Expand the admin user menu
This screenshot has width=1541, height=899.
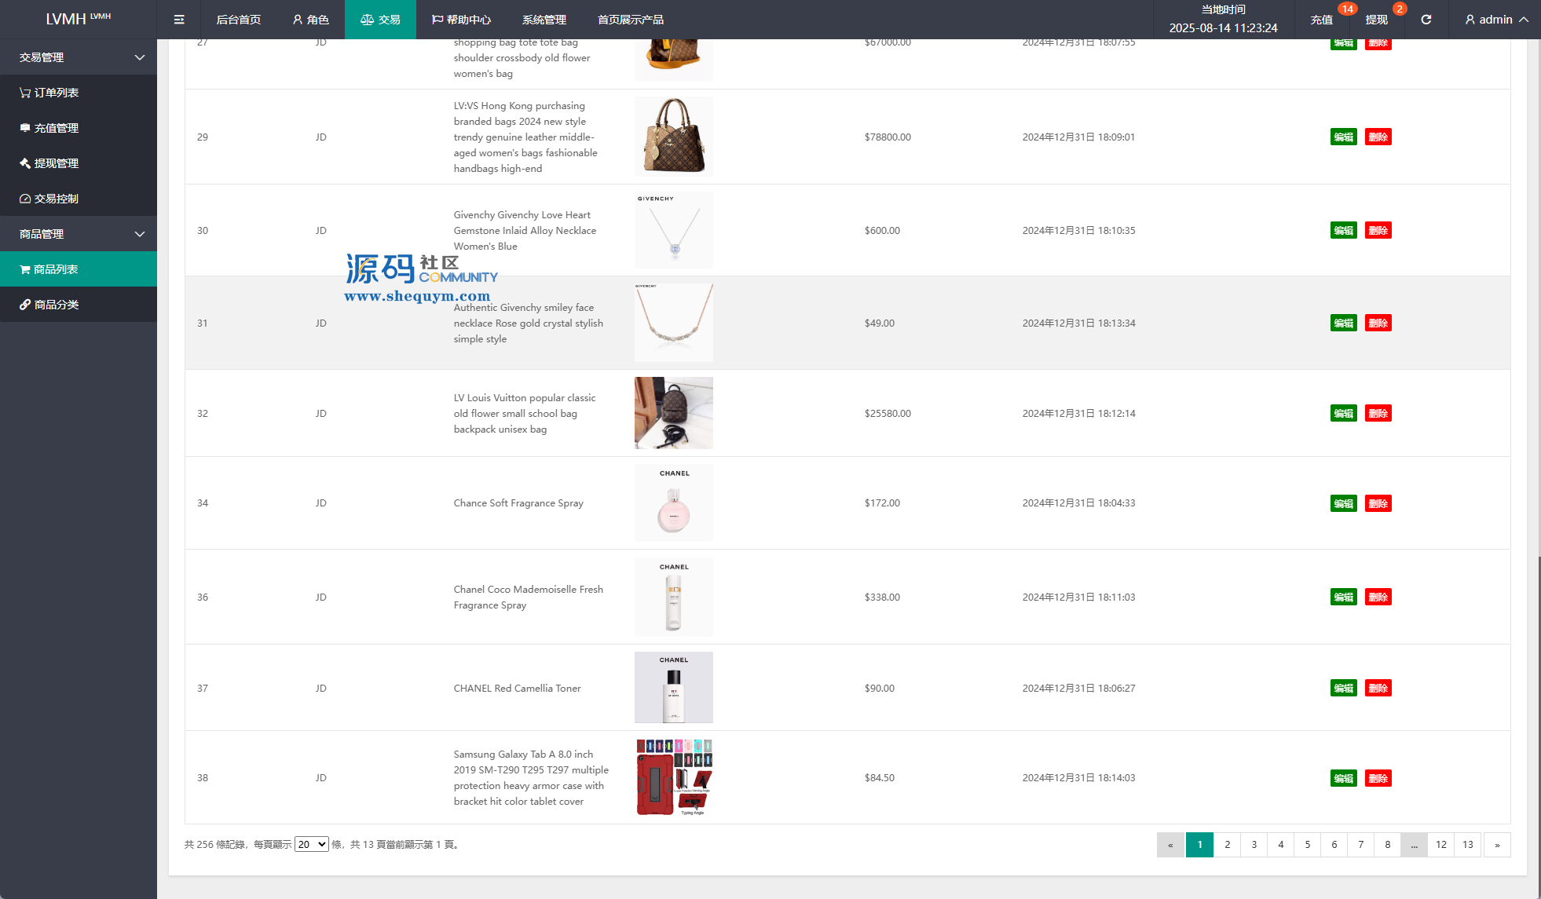(1496, 20)
